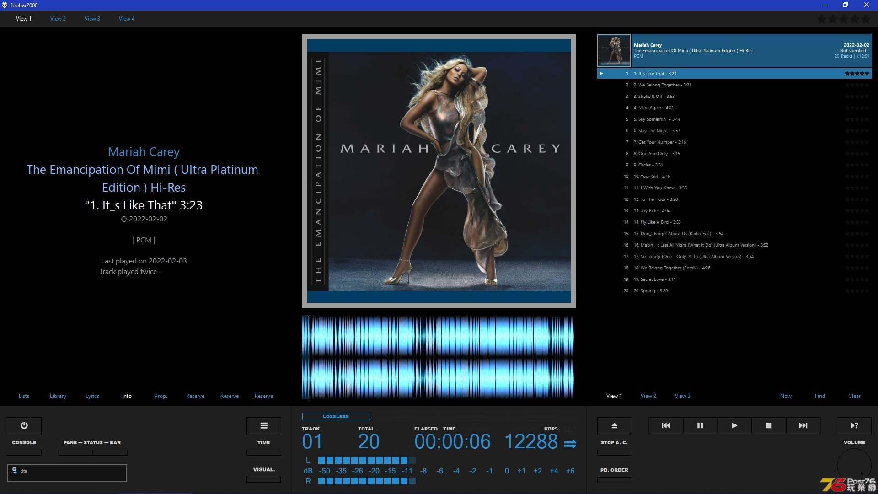Set five-star rating on It_s Like That row
This screenshot has width=878, height=494.
point(857,73)
